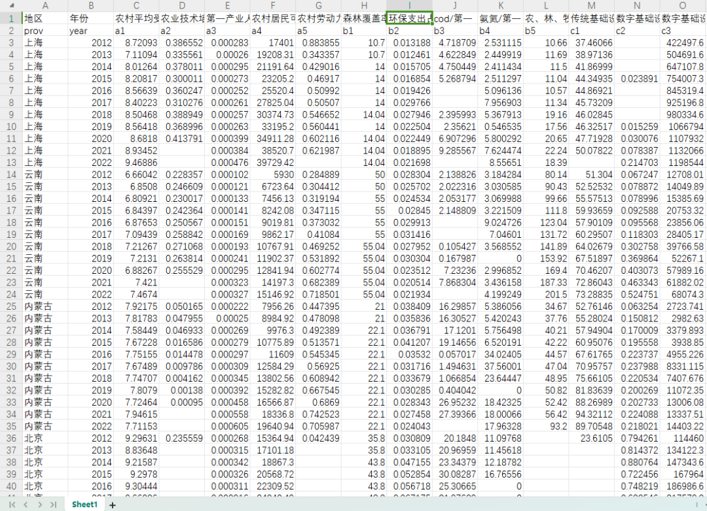Click cell B2 containing year
Screen dimensions: 707x511
pyautogui.click(x=90, y=31)
